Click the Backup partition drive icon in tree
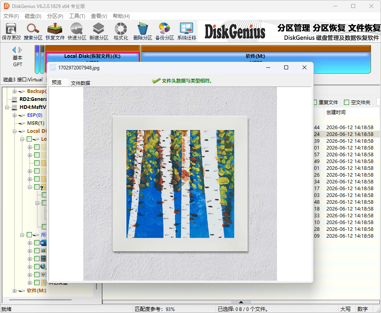 click(x=22, y=91)
